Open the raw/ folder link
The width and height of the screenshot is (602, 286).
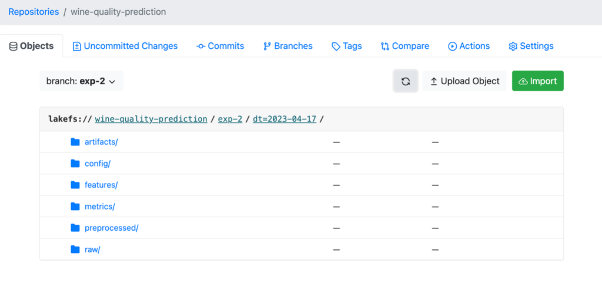pos(92,250)
